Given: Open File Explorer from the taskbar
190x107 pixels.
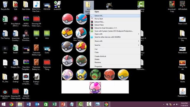Looking at the screenshot, I should pyautogui.click(x=20, y=104).
